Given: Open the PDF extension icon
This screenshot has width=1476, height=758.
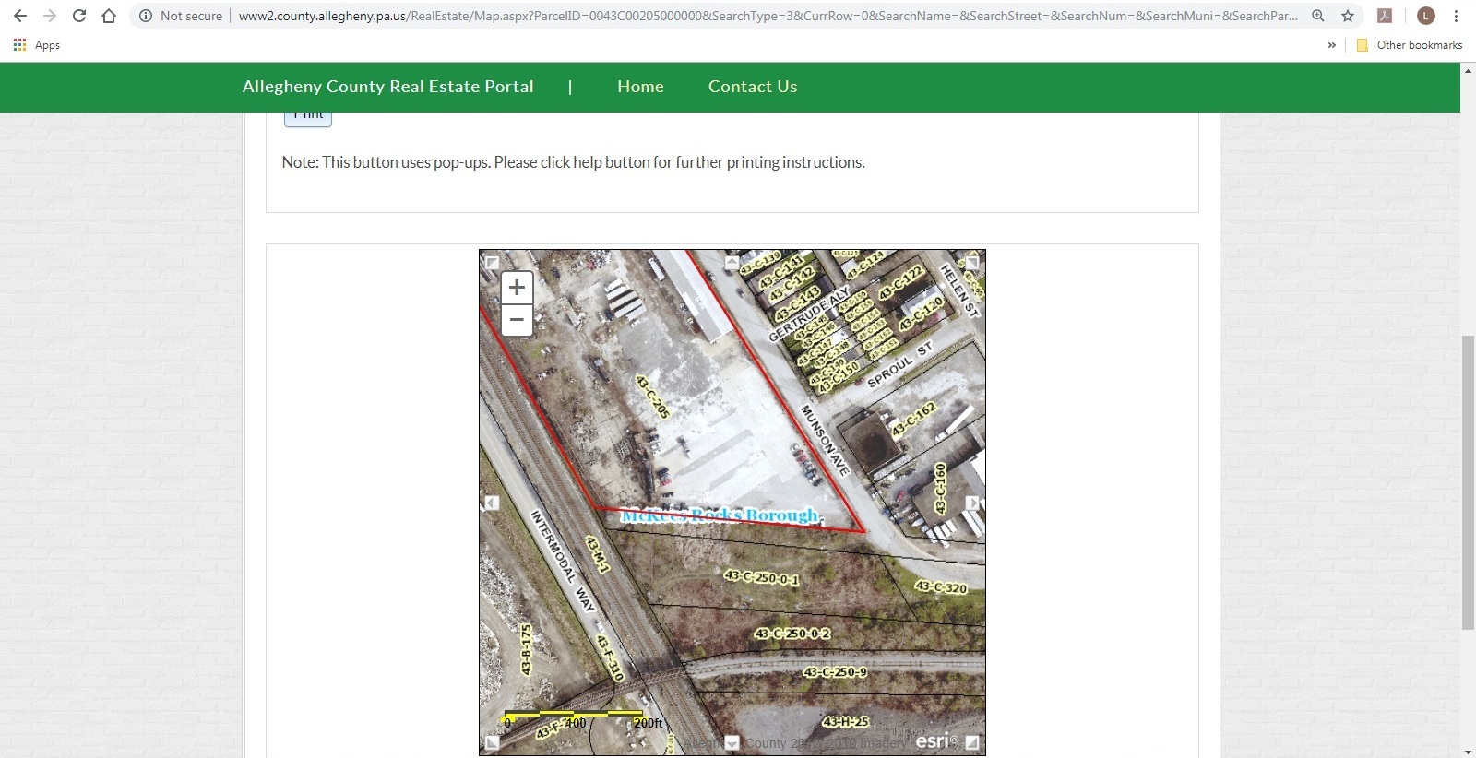Looking at the screenshot, I should [x=1385, y=16].
